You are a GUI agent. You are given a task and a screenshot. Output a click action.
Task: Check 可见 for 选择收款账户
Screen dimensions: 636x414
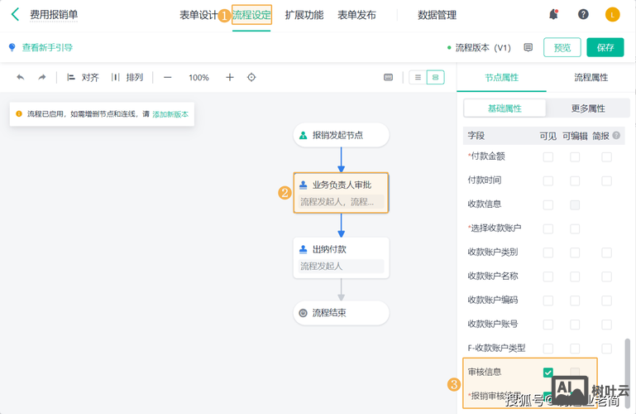548,229
